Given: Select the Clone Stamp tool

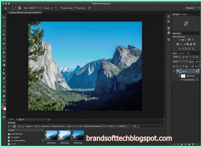Looking at the screenshot, I should 4,52.
